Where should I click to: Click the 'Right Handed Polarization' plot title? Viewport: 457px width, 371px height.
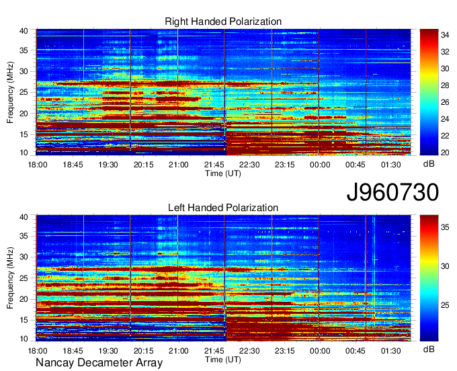pos(223,22)
